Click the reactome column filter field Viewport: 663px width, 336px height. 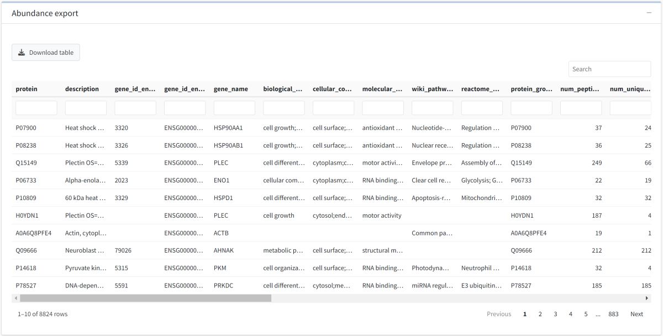482,108
